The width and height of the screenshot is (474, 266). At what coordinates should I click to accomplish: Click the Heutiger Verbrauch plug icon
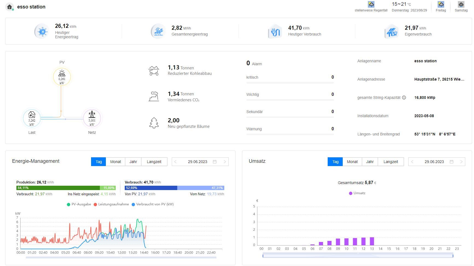click(x=275, y=32)
